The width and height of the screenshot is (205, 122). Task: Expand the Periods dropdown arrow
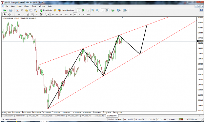(x=121, y=10)
